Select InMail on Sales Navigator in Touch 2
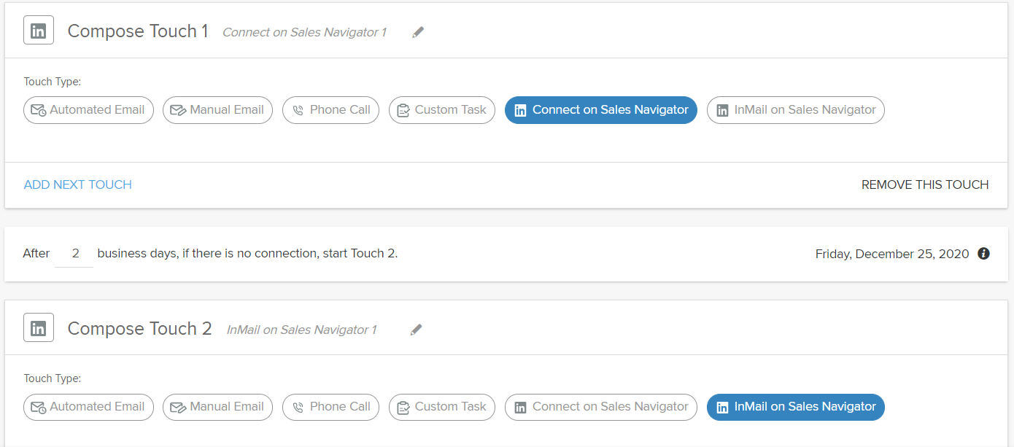The image size is (1014, 447). 795,407
